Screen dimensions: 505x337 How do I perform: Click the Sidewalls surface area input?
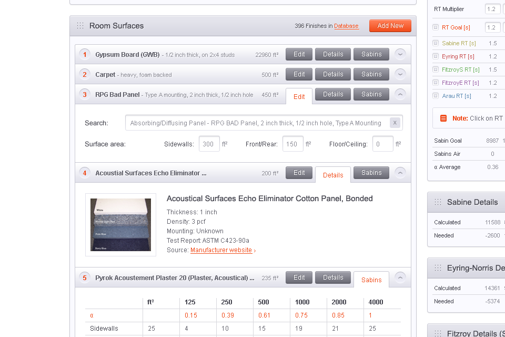pos(209,144)
